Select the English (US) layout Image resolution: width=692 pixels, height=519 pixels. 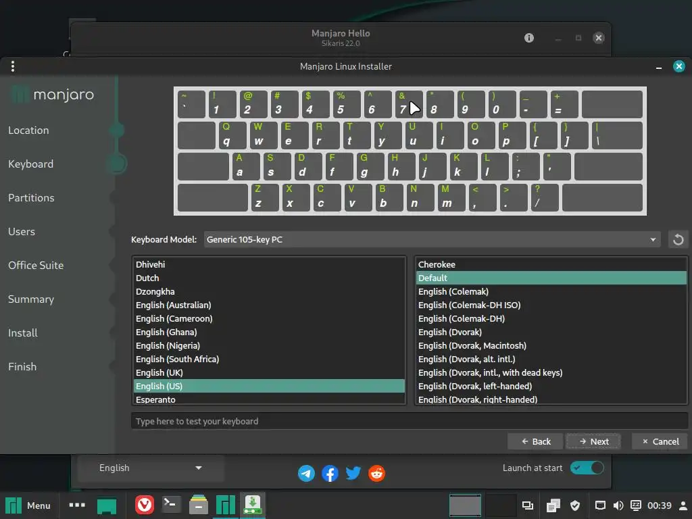[269, 386]
